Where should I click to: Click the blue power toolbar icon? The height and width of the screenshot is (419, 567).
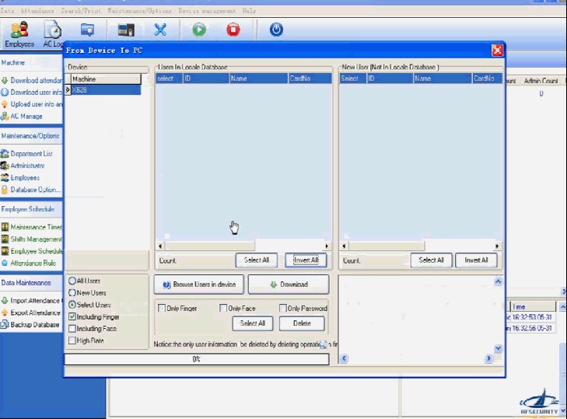point(276,30)
